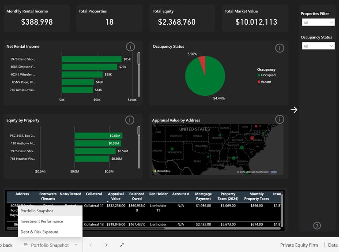Sort table by Appraisal Value header
The width and height of the screenshot is (339, 252).
pos(116,196)
